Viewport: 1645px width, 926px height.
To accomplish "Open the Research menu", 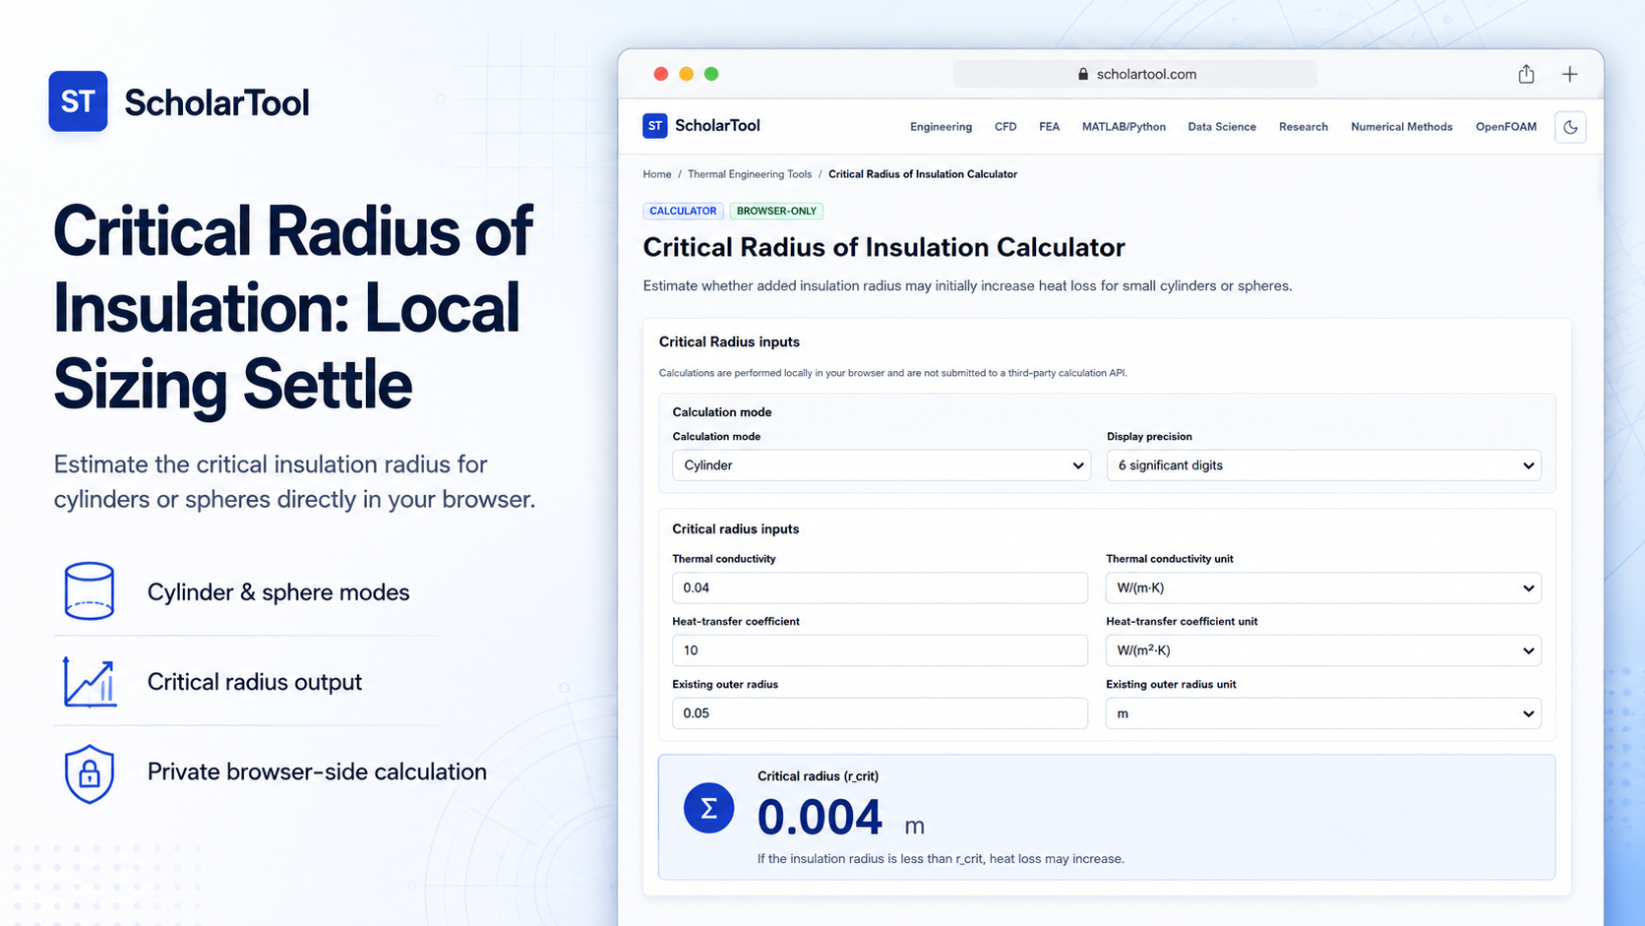I will pos(1304,127).
